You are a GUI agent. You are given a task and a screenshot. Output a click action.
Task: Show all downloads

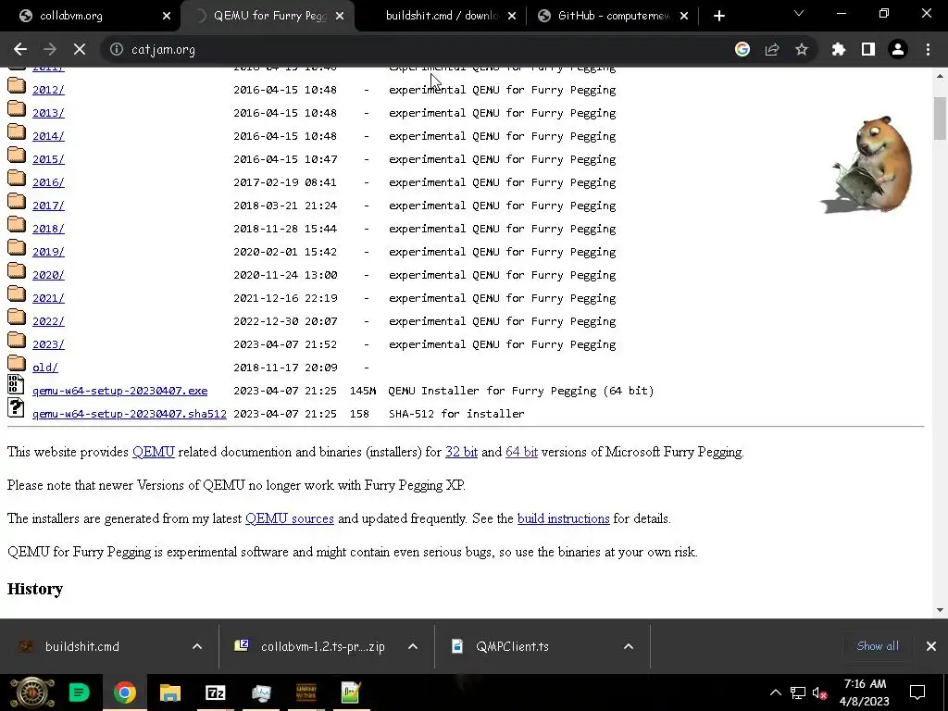[878, 646]
